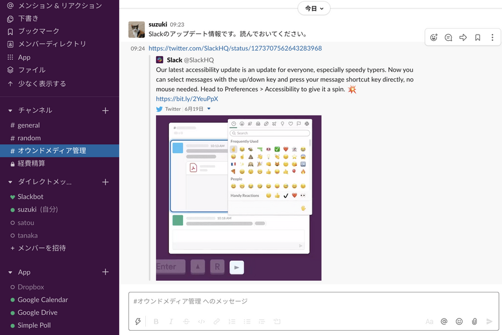
Task: Open the twitter.com SlackHQ status link
Action: [x=235, y=49]
